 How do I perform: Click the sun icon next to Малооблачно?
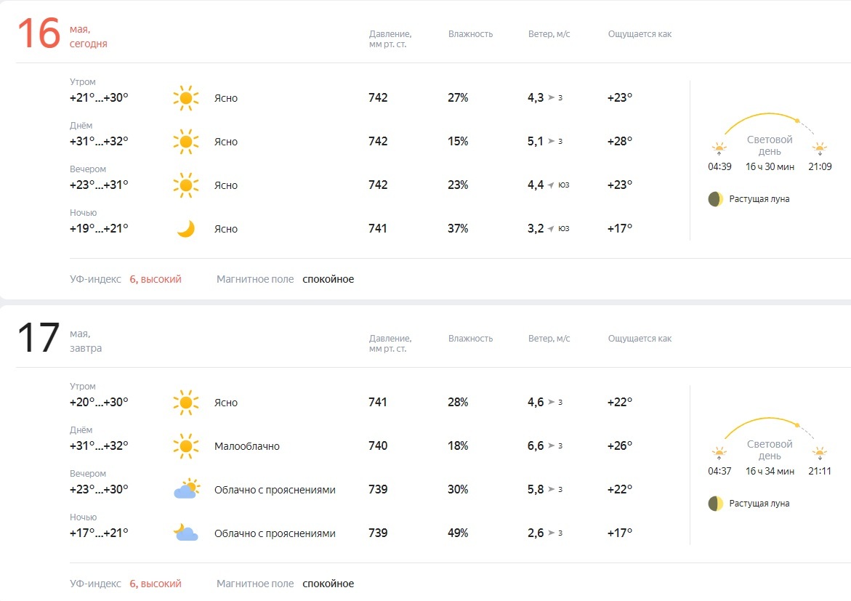coord(186,445)
